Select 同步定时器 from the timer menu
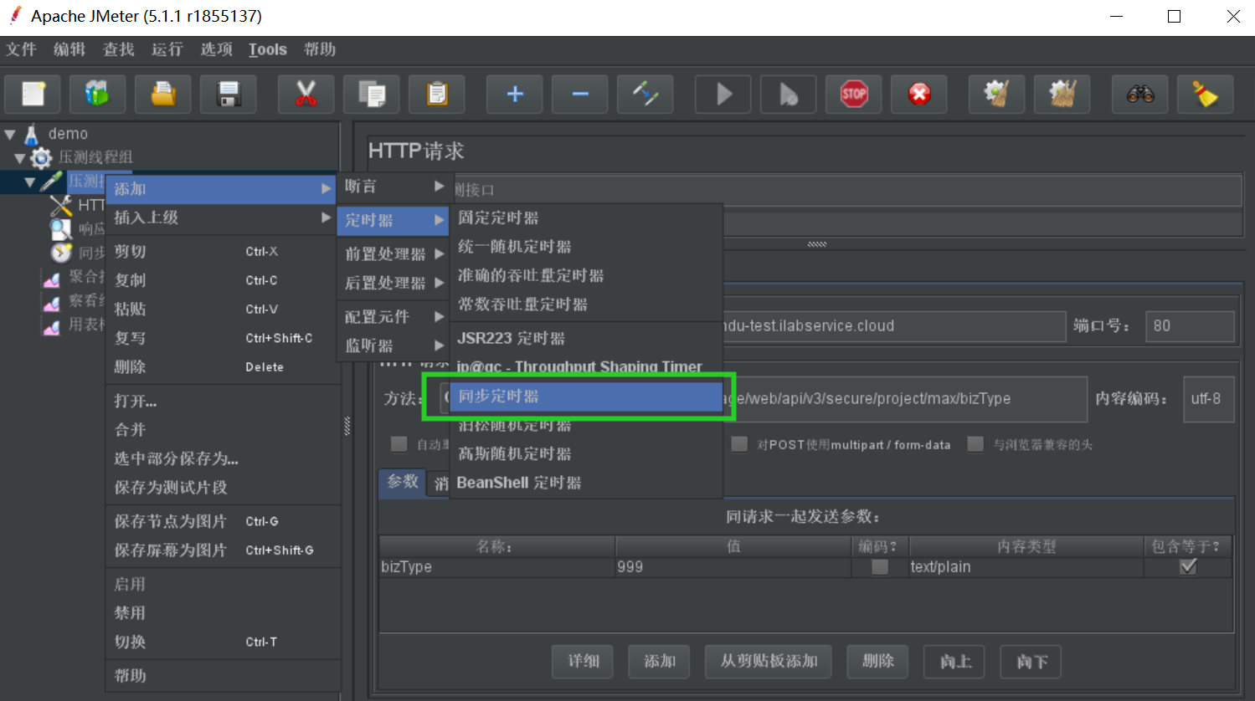Image resolution: width=1255 pixels, height=701 pixels. click(586, 397)
